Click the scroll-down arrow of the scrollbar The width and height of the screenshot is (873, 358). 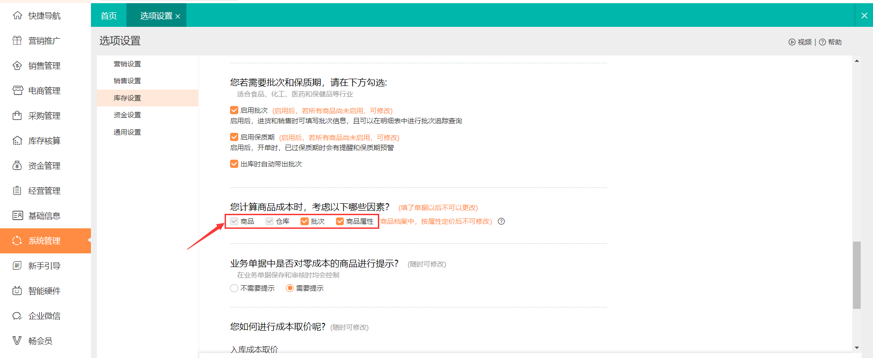[x=857, y=348]
